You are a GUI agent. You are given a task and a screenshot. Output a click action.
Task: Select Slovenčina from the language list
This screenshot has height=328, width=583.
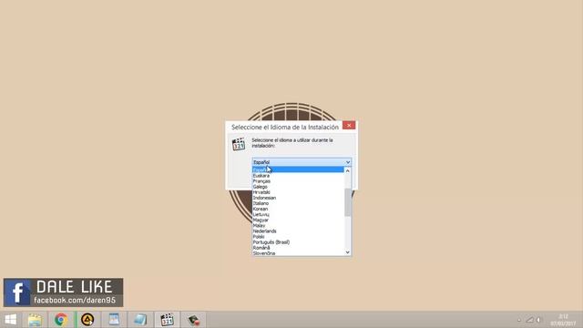[x=298, y=253]
